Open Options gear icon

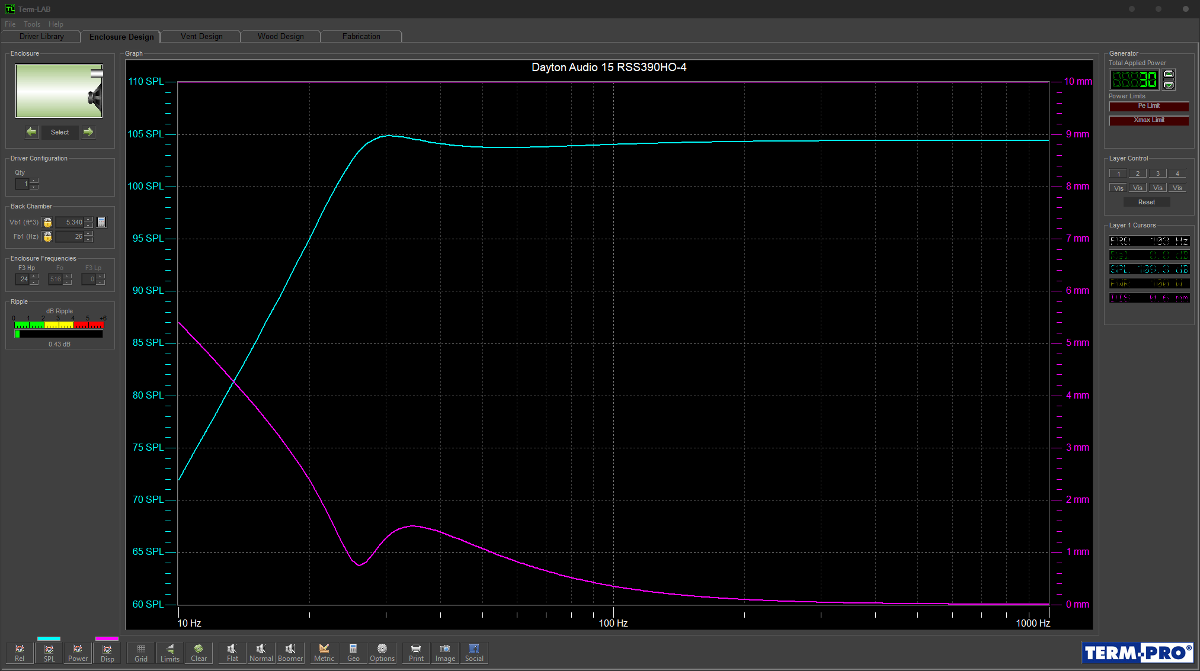point(382,653)
